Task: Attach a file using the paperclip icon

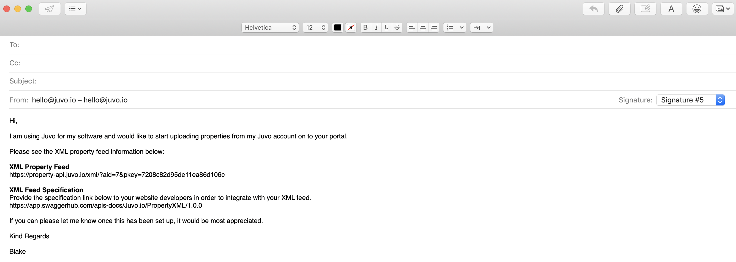Action: [619, 9]
